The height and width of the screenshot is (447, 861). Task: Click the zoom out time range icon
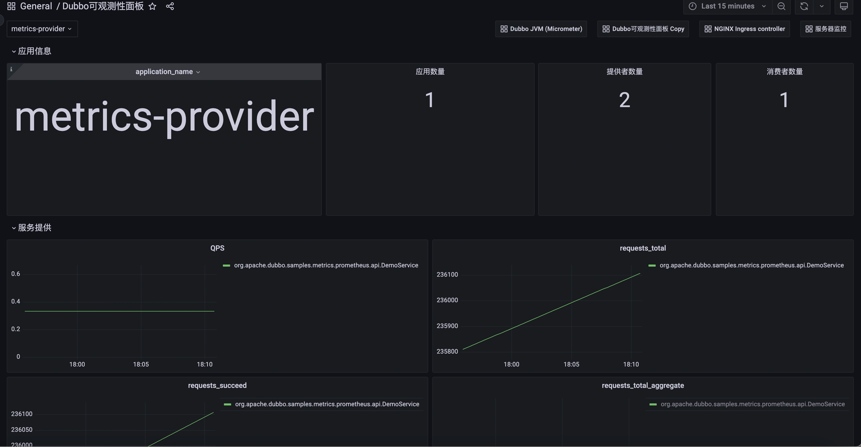point(781,6)
